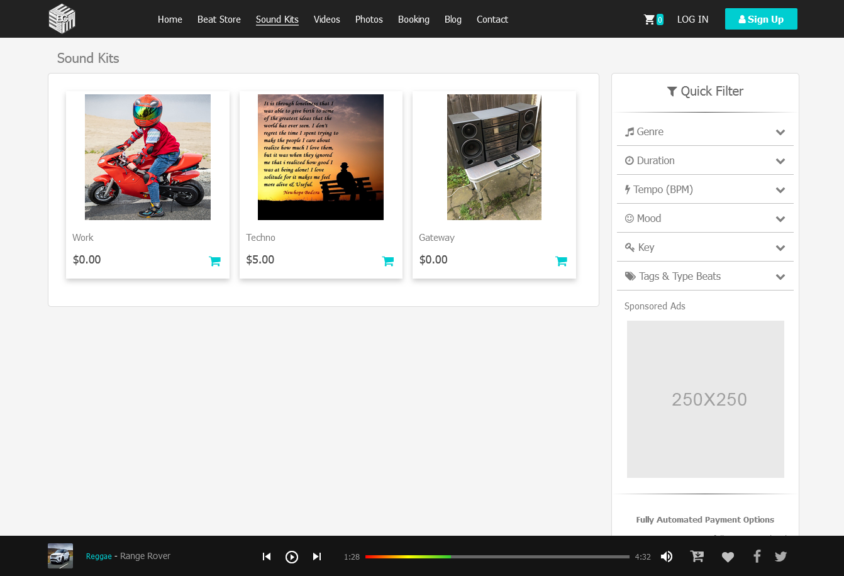Viewport: 844px width, 576px height.
Task: Open the Work kit motorcycle image
Action: 148,157
